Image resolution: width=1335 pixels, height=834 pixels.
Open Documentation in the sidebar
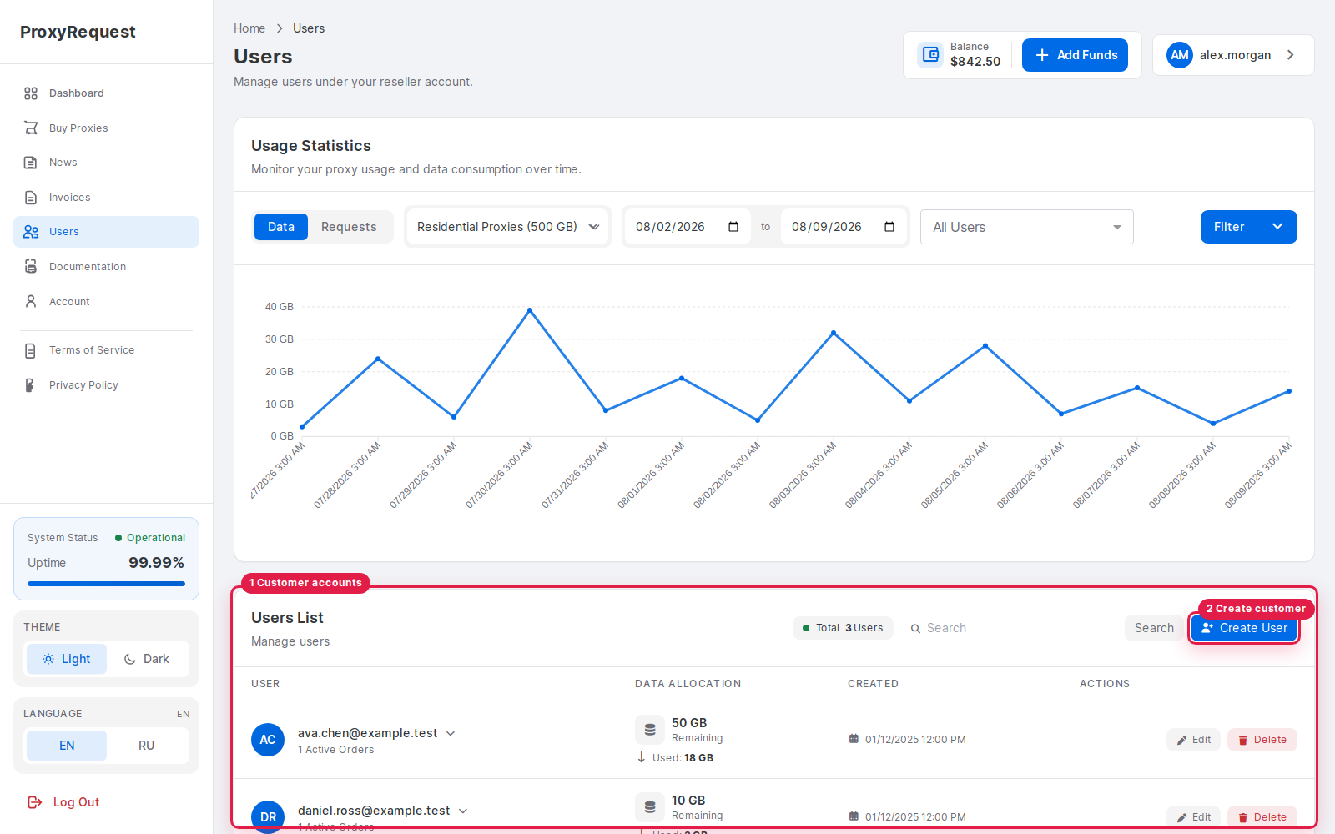pyautogui.click(x=106, y=267)
